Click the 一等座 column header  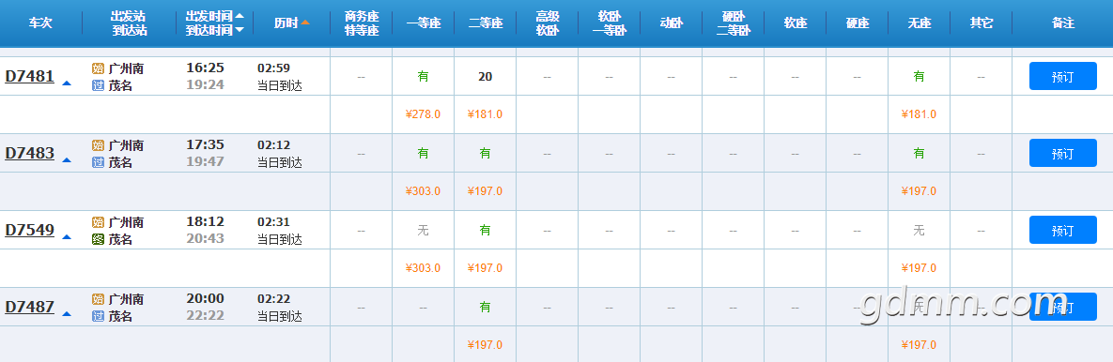(424, 23)
